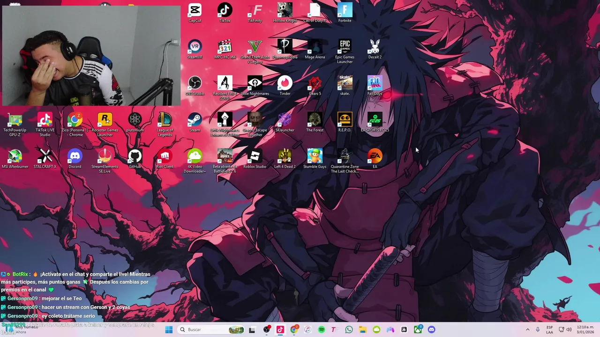
Task: Open the SteamVR shortcut
Action: (195, 49)
